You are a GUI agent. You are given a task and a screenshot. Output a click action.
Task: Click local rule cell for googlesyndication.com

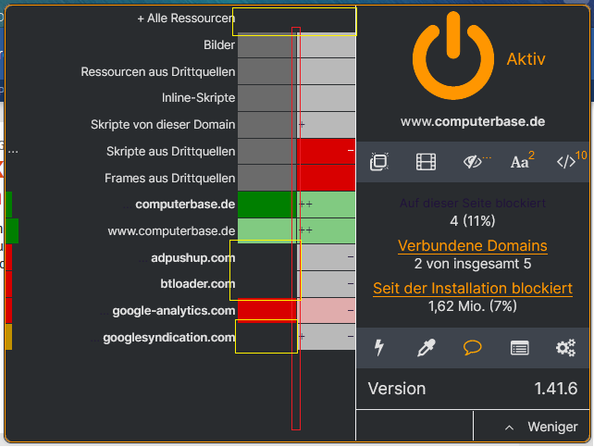point(327,337)
